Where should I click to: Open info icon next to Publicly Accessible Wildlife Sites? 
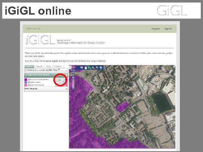[59, 70]
